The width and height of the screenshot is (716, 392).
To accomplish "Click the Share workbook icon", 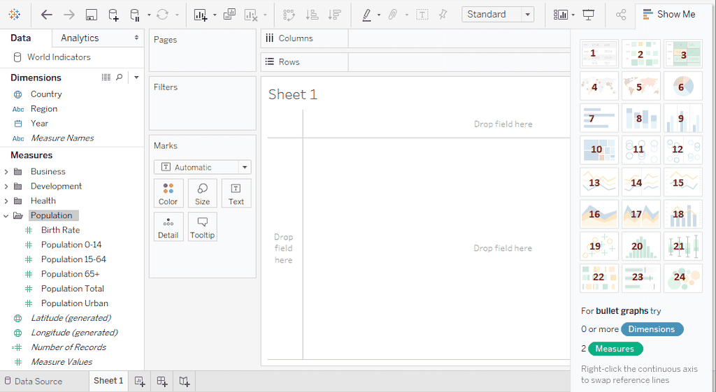I will click(x=620, y=15).
